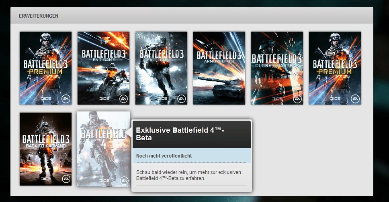This screenshot has height=202, width=389.
Task: Select the DICE logo on Armored Kill cover
Action: click(x=219, y=98)
